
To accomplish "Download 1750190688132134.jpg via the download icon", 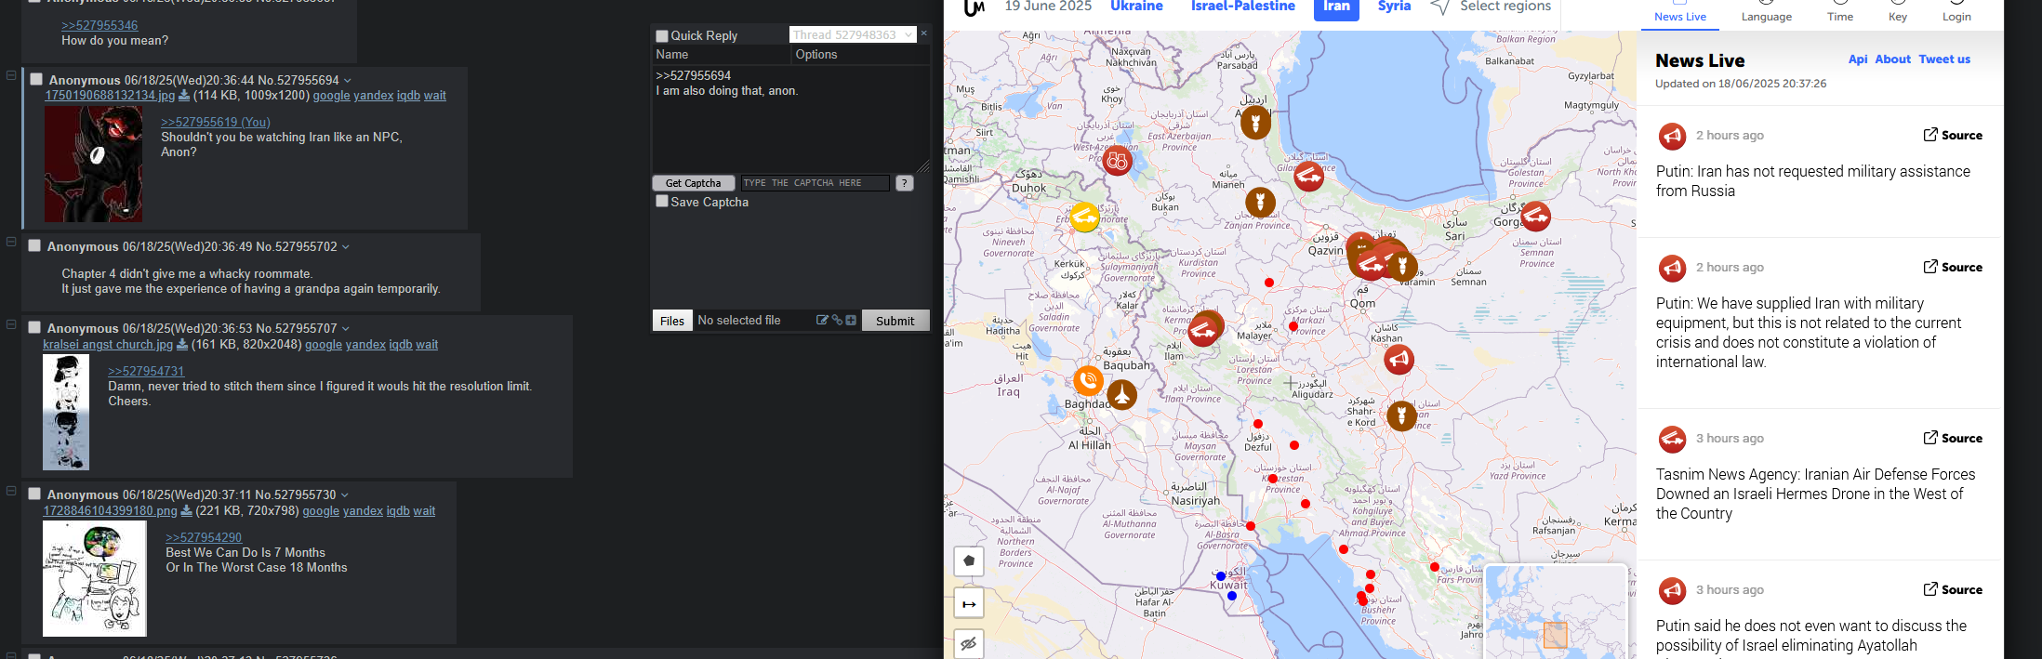I will 183,95.
